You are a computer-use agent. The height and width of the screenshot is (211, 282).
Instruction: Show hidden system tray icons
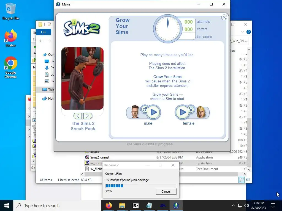pyautogui.click(x=233, y=206)
